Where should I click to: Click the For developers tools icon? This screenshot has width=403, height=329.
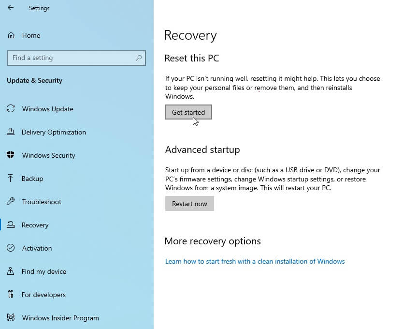pyautogui.click(x=11, y=294)
